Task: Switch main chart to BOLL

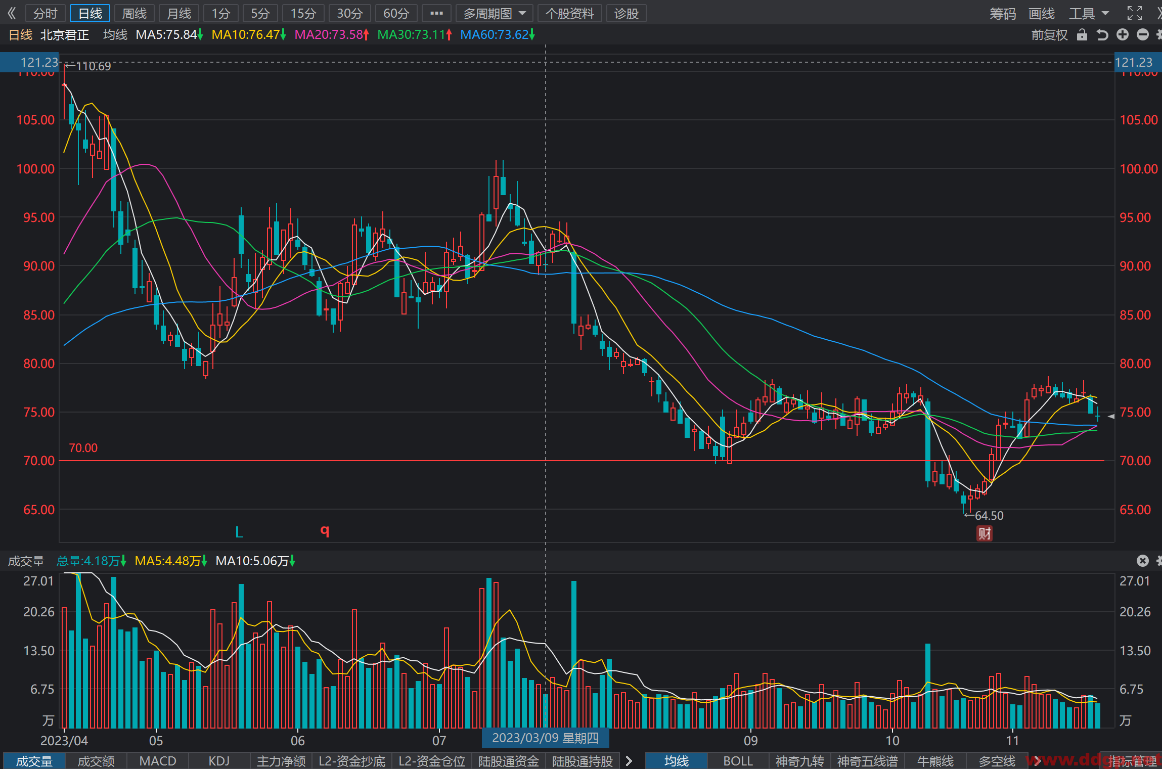Action: coord(738,761)
